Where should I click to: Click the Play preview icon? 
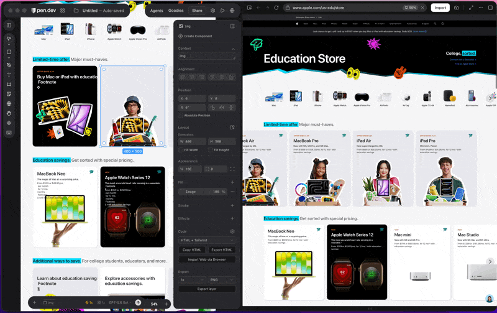click(222, 11)
